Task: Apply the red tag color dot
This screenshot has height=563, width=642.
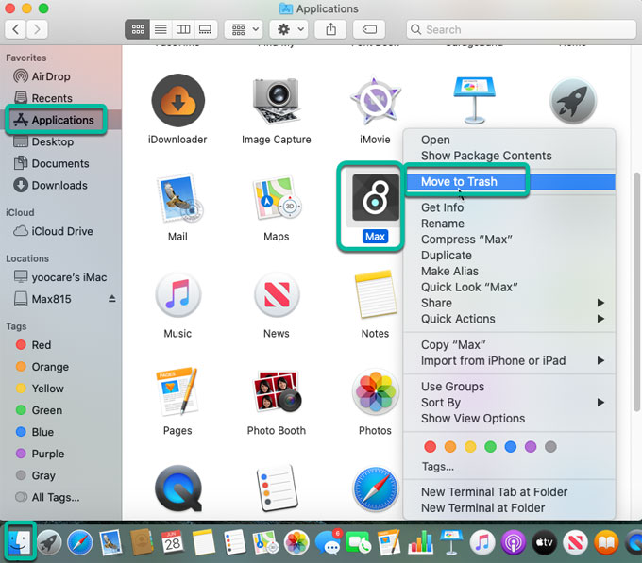Action: 431,446
